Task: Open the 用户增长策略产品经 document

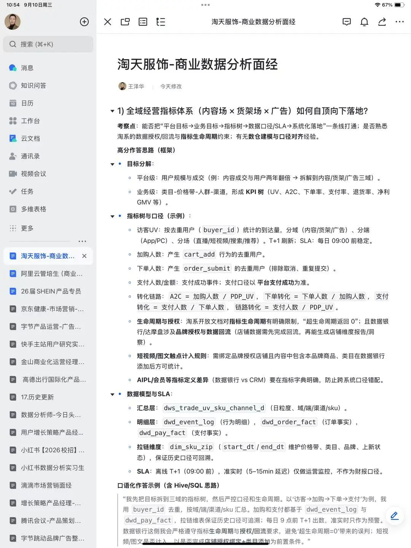Action: coord(48,432)
